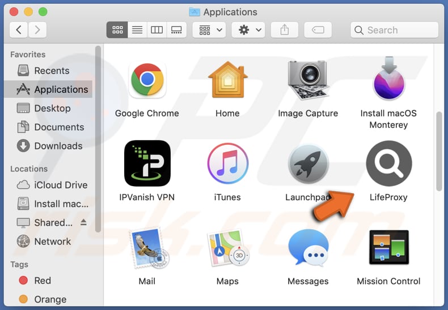
Task: Eject the Shared… volume
Action: 83,222
